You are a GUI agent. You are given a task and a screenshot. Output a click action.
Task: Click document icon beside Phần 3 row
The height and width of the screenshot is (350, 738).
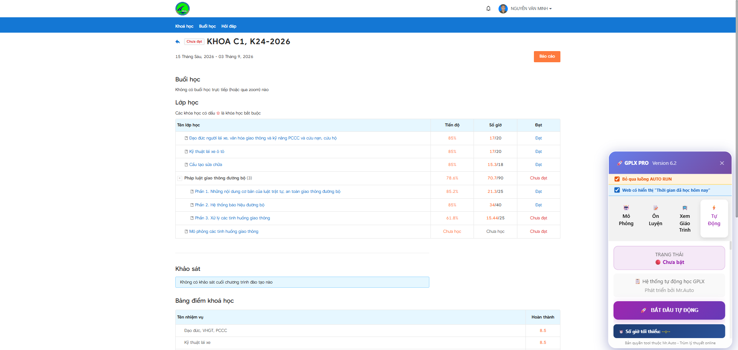[192, 218]
